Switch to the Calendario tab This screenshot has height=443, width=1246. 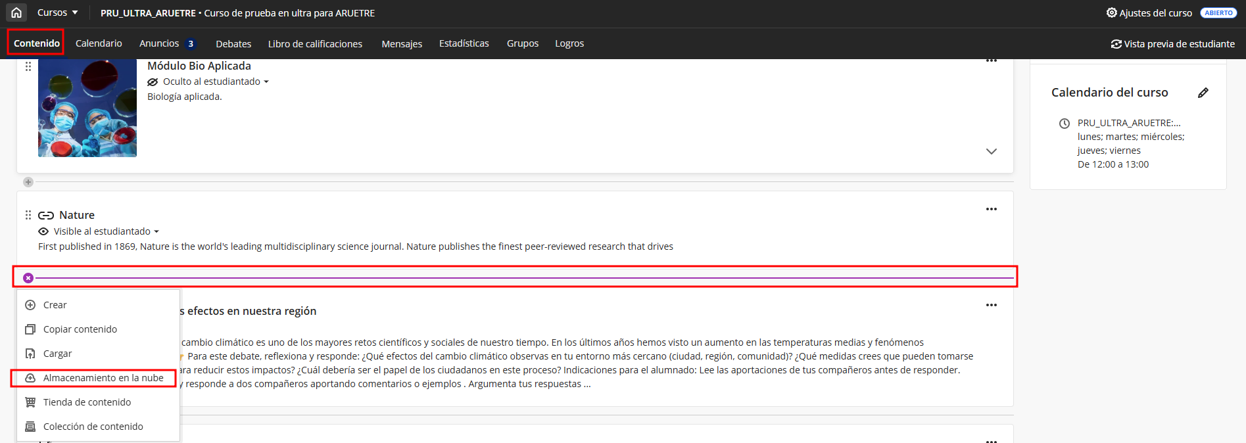(x=99, y=43)
